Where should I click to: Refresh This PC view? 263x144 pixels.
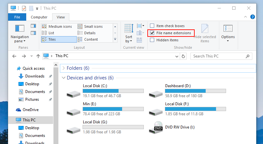[183, 57]
